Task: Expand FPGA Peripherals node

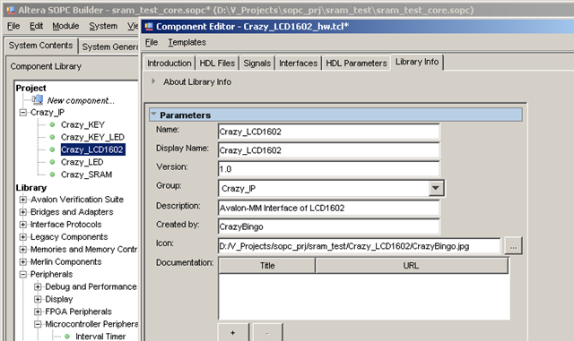Action: 38,311
